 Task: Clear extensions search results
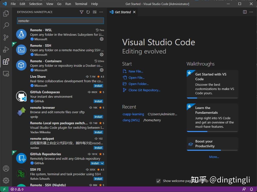(x=95, y=12)
